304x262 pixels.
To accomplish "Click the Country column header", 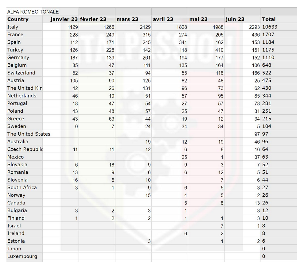I will tap(25, 19).
